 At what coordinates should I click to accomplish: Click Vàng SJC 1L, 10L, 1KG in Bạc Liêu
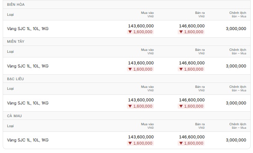click(x=28, y=103)
